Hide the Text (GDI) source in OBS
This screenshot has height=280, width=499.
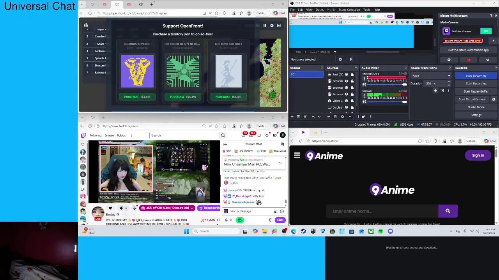pos(346,74)
